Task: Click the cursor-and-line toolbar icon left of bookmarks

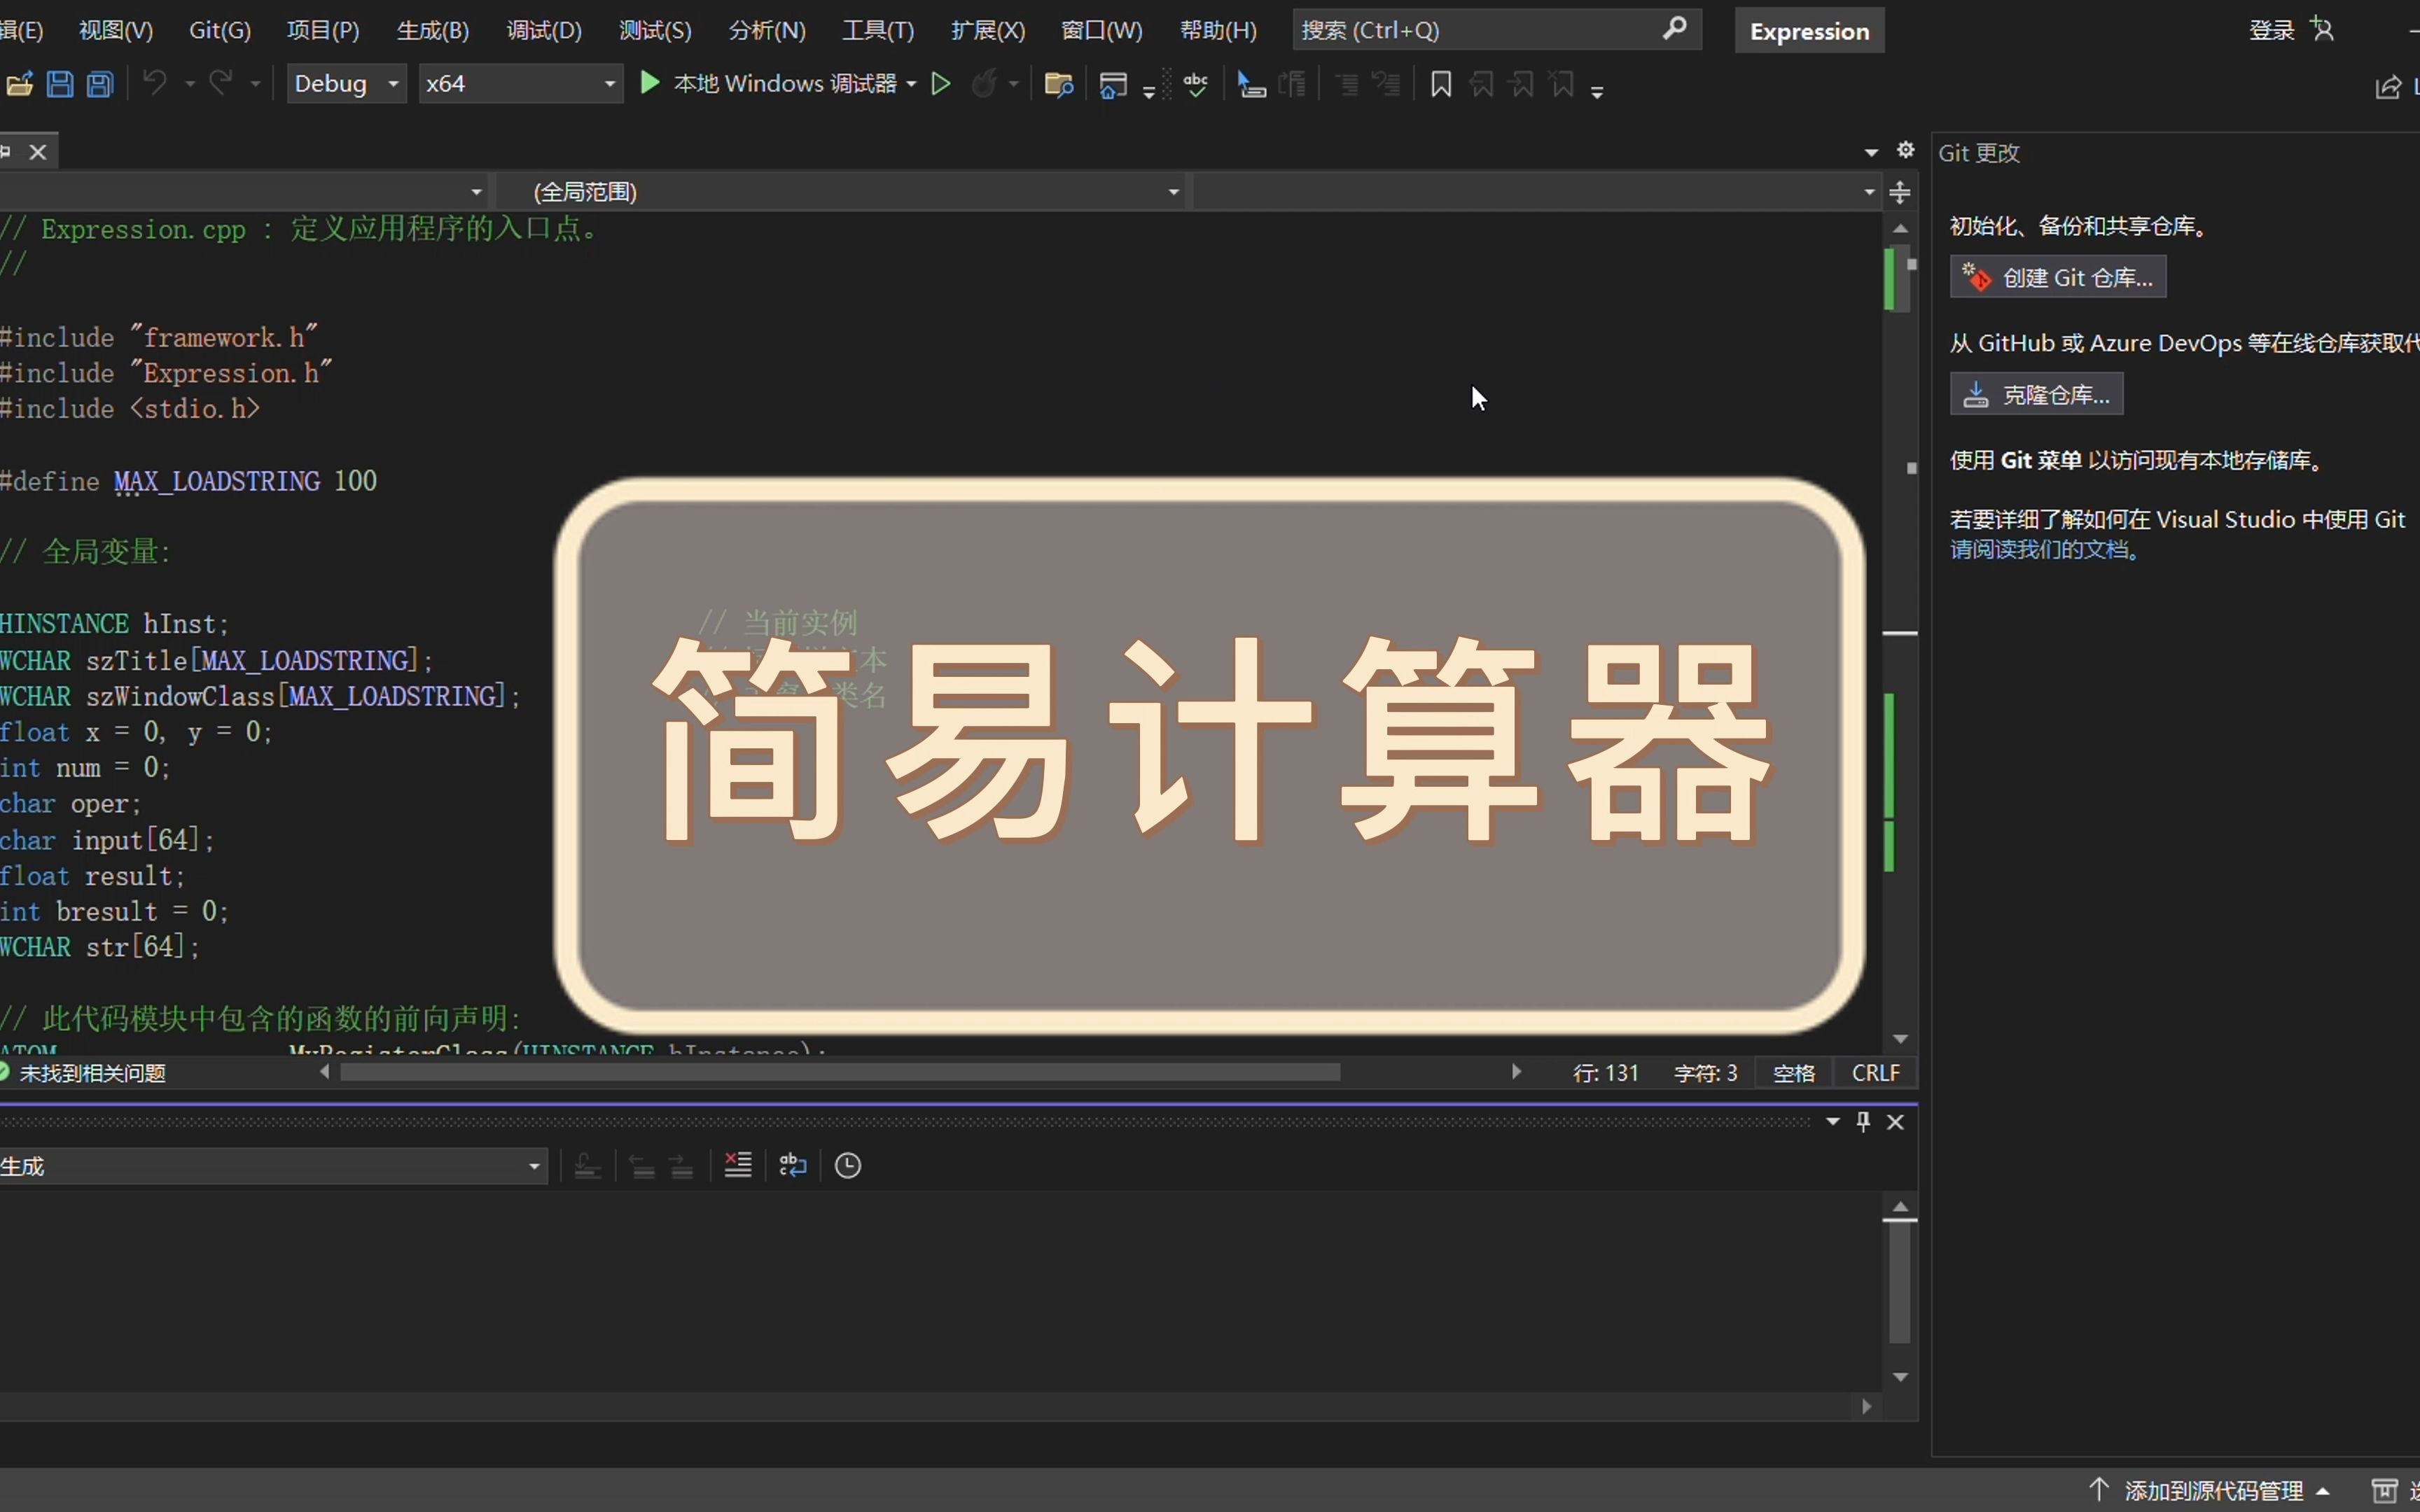Action: [x=1251, y=85]
